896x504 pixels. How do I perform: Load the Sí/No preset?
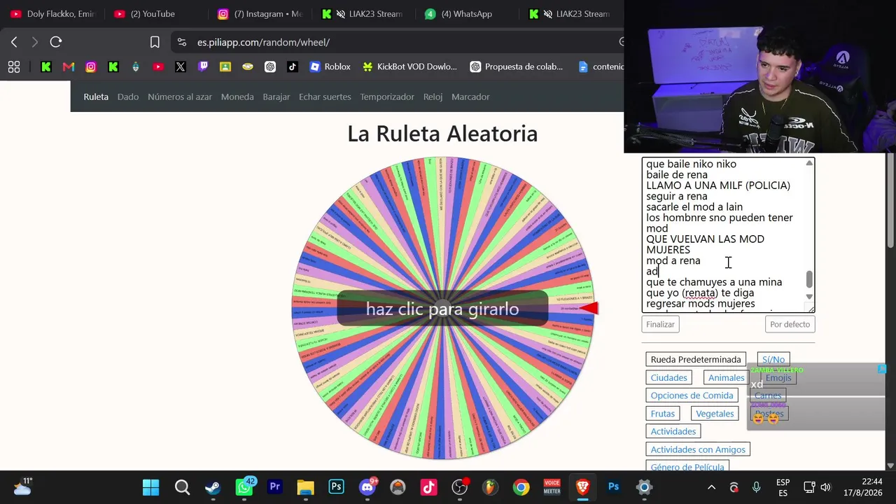[773, 359]
